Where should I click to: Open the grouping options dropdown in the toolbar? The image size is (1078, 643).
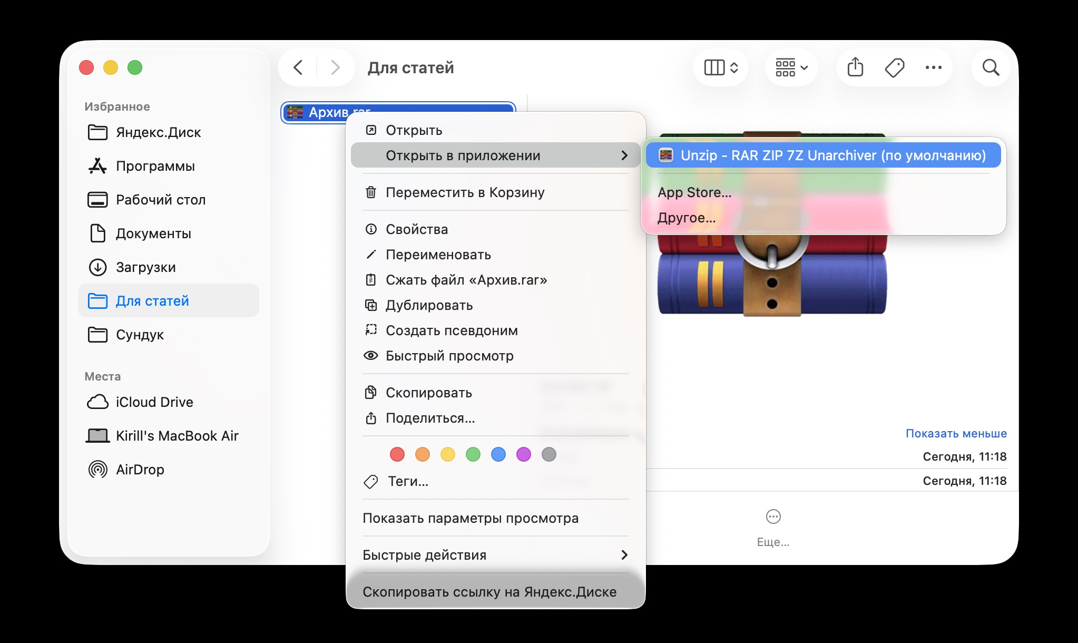pyautogui.click(x=791, y=67)
